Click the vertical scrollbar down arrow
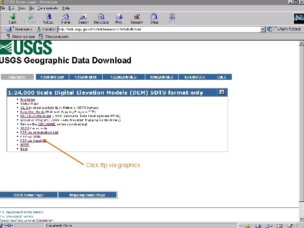Image resolution: width=304 pixels, height=228 pixels. [x=301, y=219]
